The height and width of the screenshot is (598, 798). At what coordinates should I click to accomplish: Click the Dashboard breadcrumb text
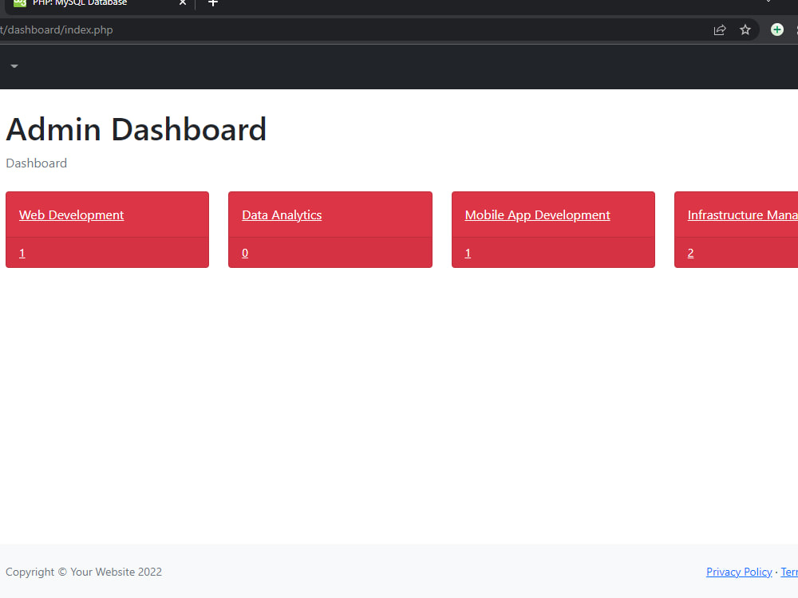(x=36, y=163)
